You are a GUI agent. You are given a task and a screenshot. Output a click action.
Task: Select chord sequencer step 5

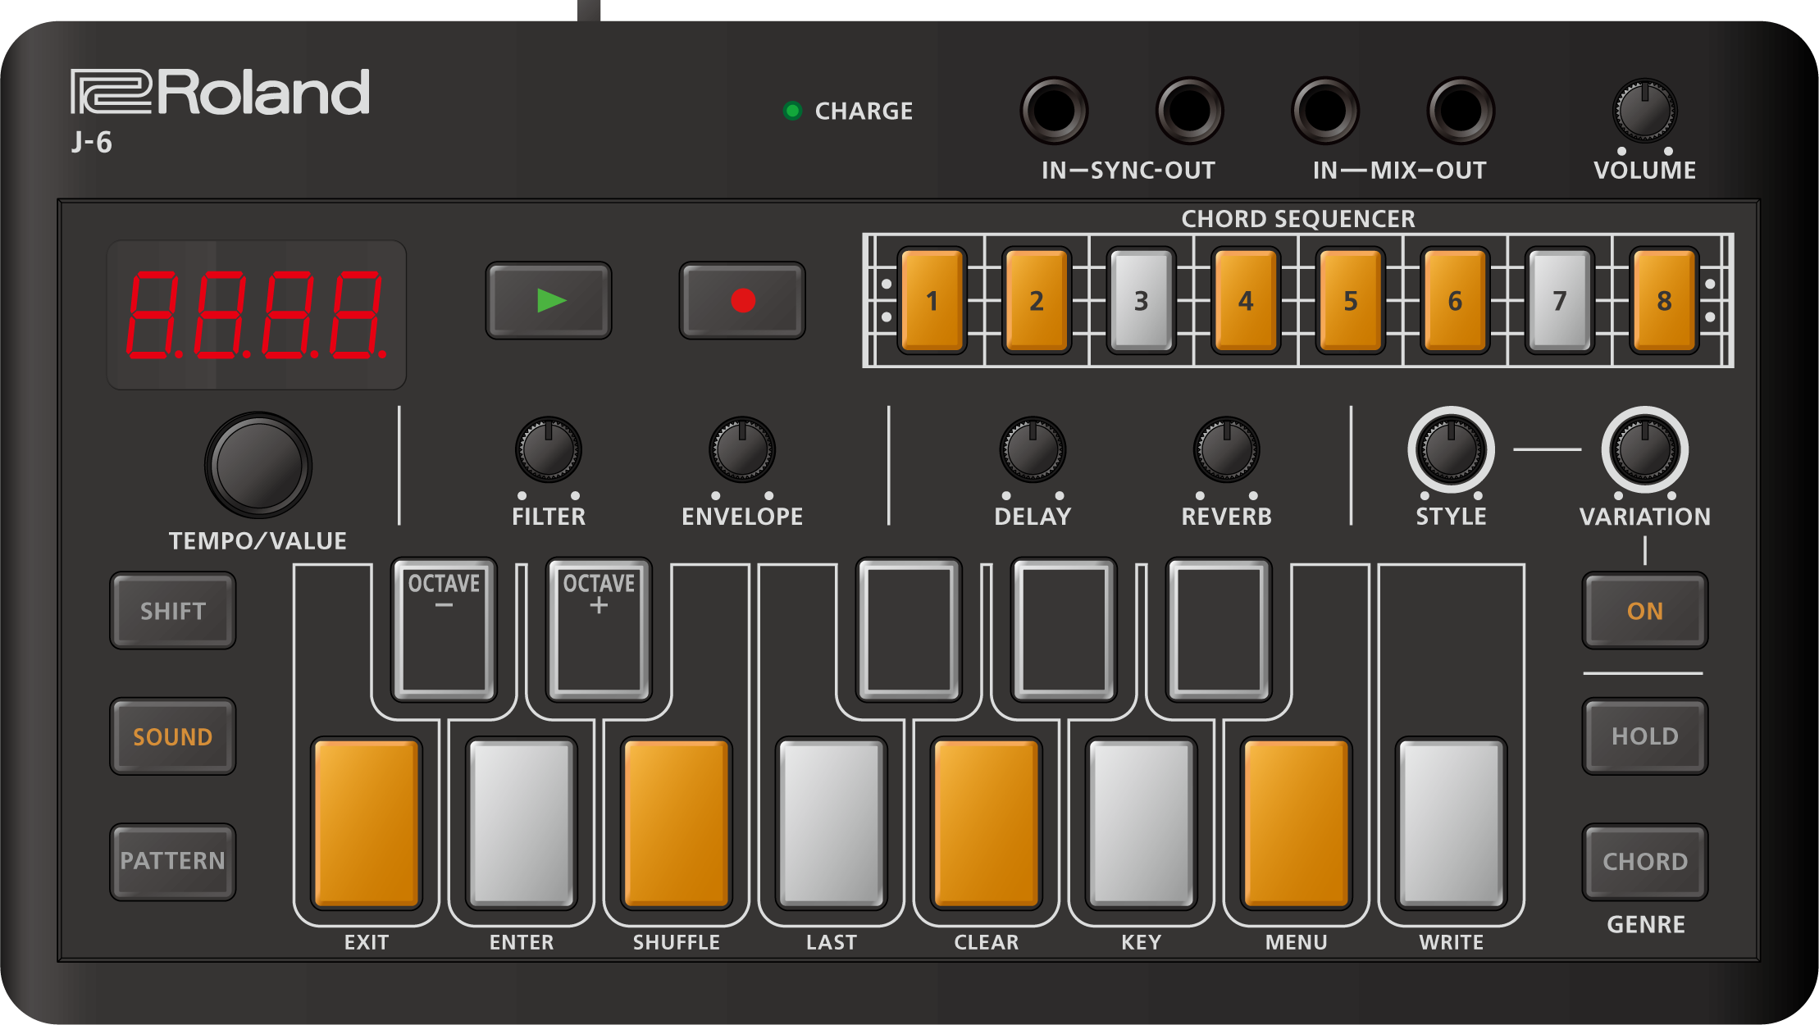(x=1350, y=301)
